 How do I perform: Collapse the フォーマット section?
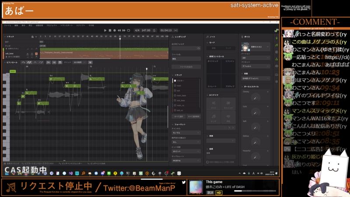coord(173,124)
